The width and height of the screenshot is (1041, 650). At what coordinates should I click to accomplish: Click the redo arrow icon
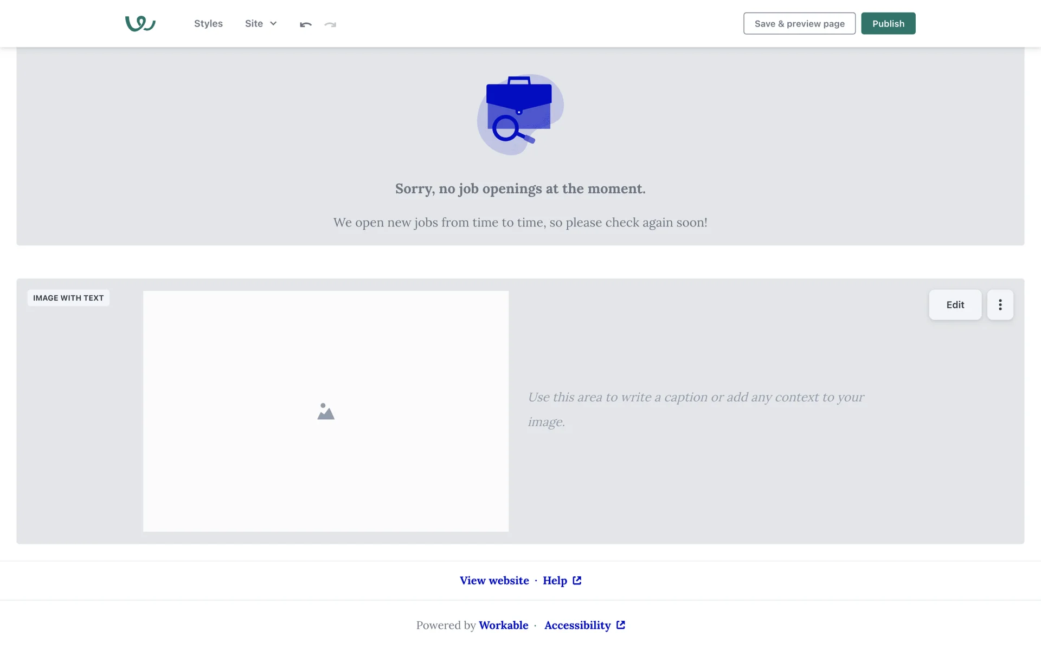[330, 24]
